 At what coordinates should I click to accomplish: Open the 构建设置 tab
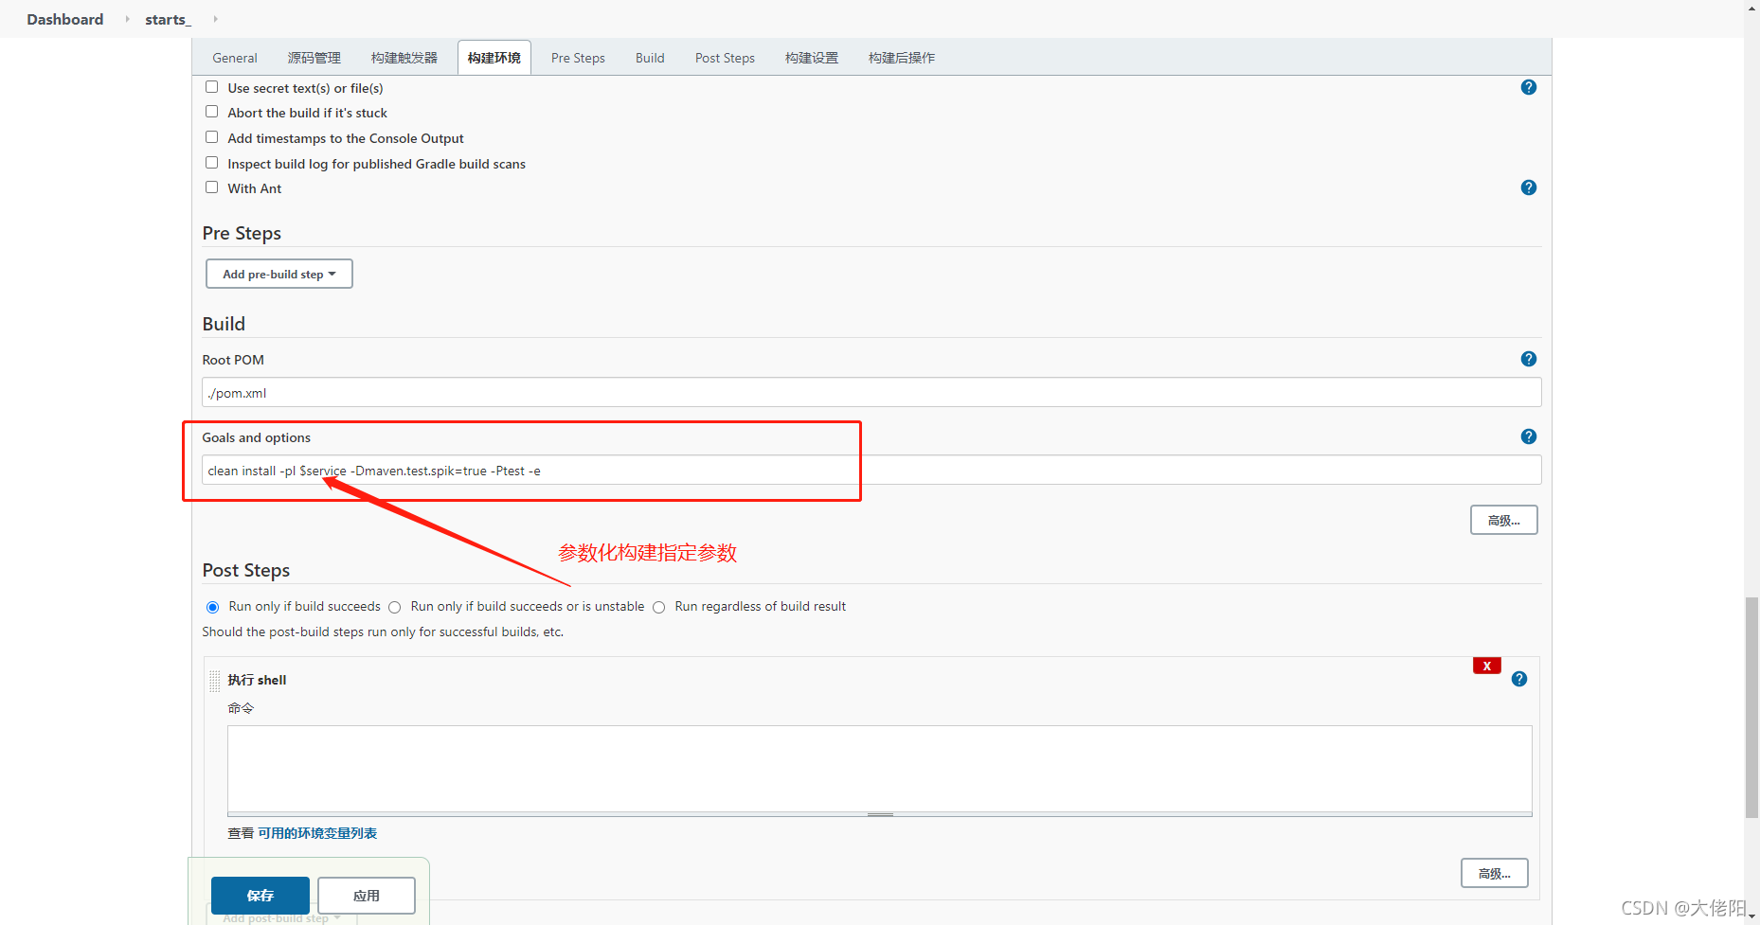(812, 58)
